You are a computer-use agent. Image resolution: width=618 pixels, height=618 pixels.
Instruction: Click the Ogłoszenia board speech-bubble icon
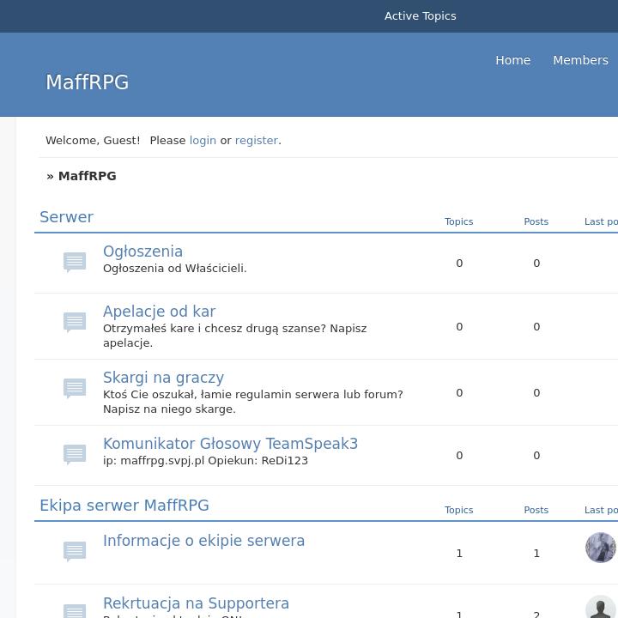(75, 262)
